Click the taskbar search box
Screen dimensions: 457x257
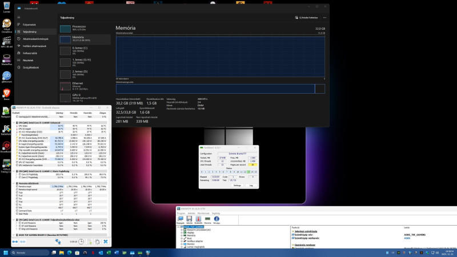tap(26, 252)
